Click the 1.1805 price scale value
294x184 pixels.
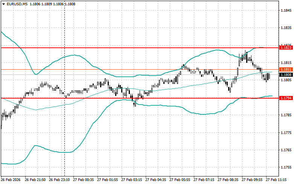click(286, 80)
